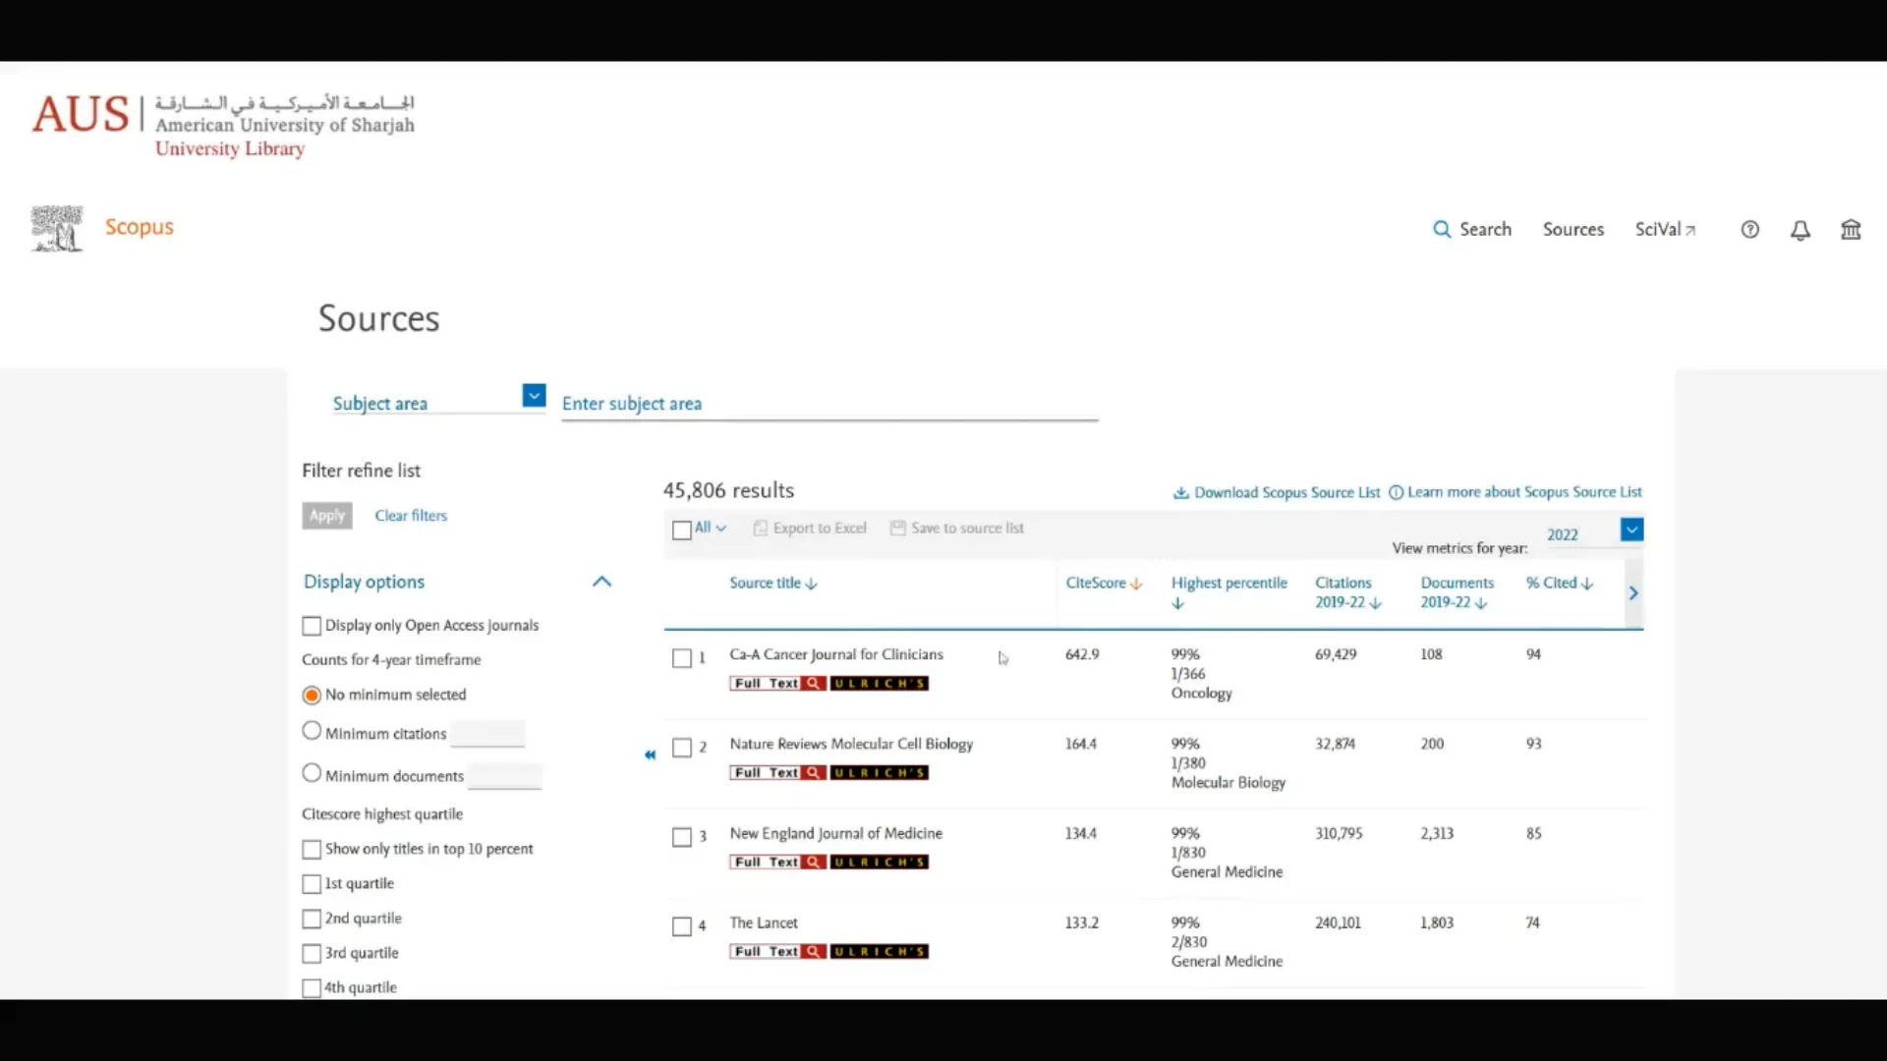
Task: Click the Scopus Elsevier tree logo
Action: (x=56, y=228)
